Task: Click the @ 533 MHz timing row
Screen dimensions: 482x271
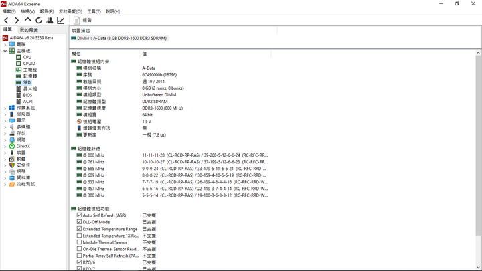Action: 172,182
